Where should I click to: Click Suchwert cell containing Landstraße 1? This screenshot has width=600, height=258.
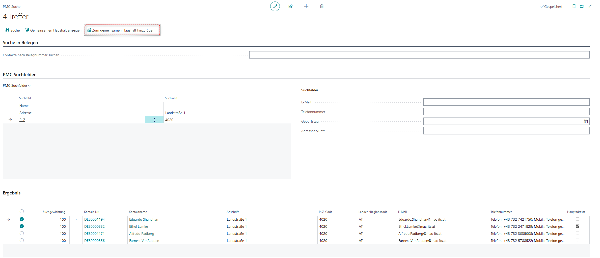pyautogui.click(x=227, y=113)
